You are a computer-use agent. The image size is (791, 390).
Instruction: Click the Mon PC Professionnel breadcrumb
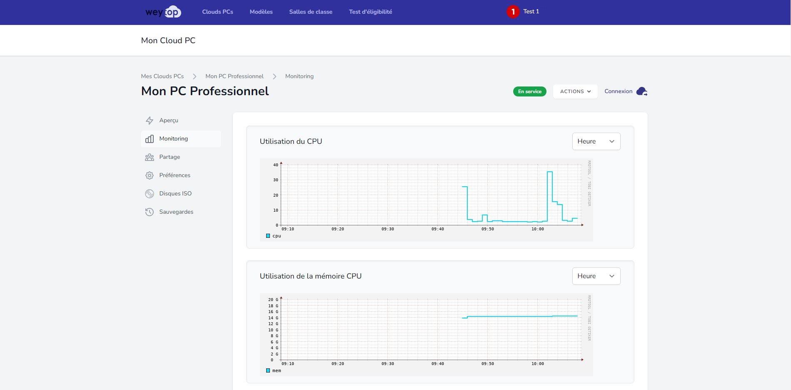[234, 76]
